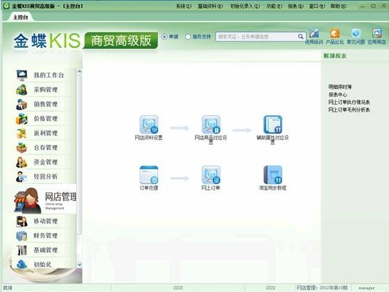Open the 基础资料 menu
Viewport: 389px width, 292px height.
click(210, 6)
